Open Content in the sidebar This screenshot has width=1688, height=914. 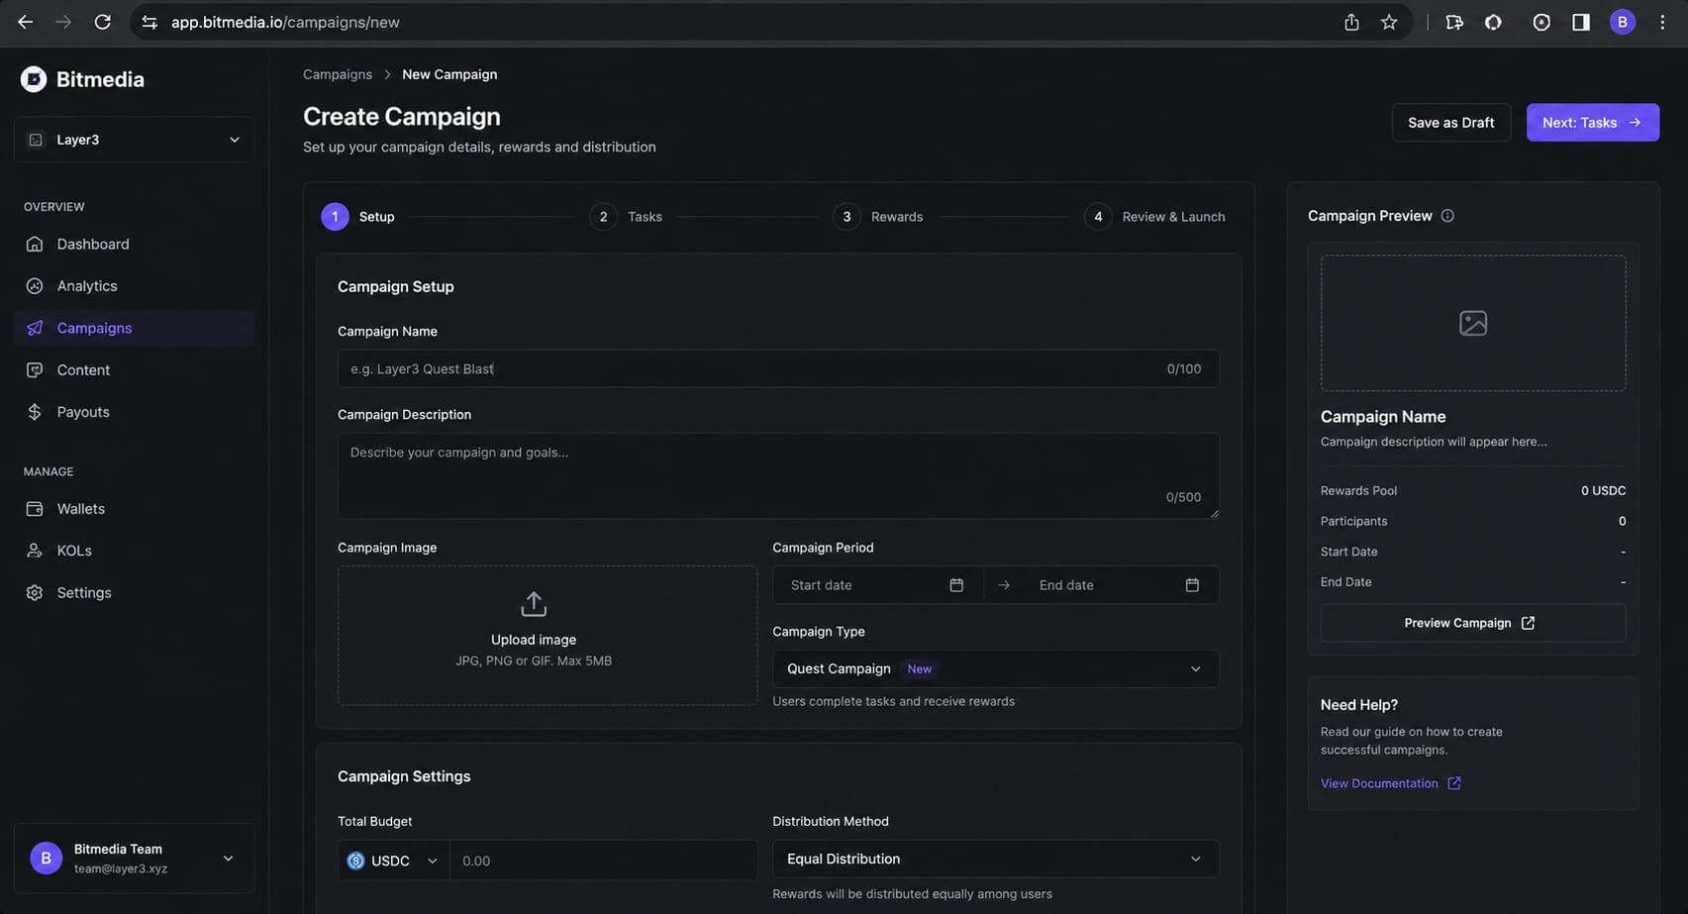pos(134,369)
